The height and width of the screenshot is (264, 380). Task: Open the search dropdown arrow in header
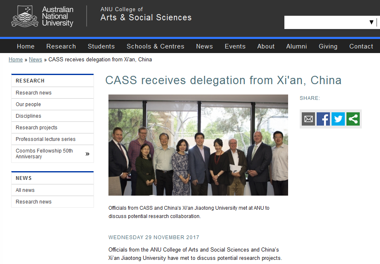click(371, 22)
